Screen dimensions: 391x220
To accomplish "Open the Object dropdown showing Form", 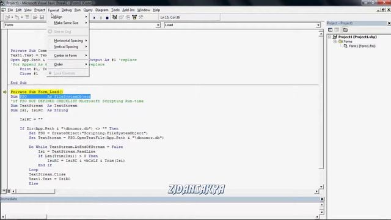I will click(x=158, y=25).
